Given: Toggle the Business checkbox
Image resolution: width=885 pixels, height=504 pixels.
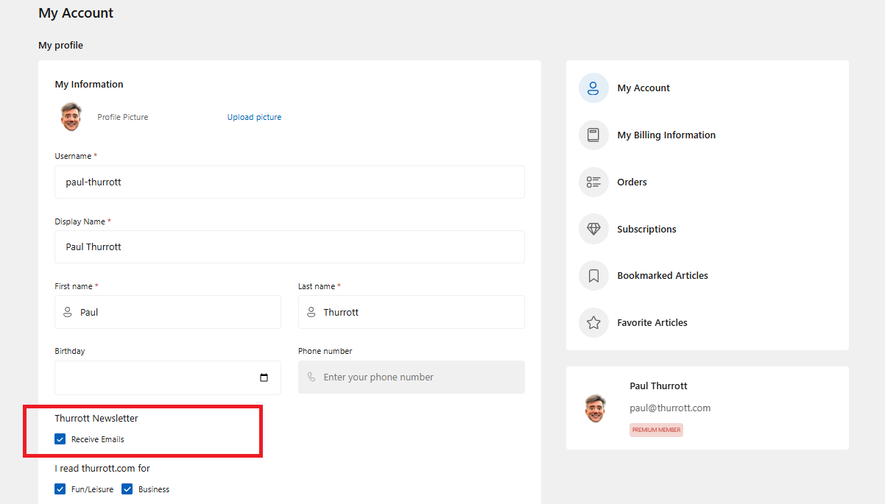Looking at the screenshot, I should pos(127,489).
